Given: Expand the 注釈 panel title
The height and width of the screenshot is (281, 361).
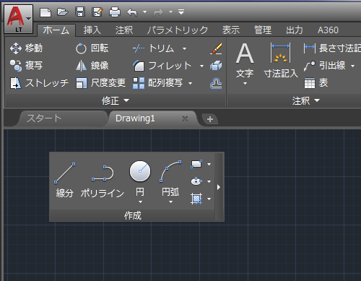Looking at the screenshot, I should click(x=306, y=100).
